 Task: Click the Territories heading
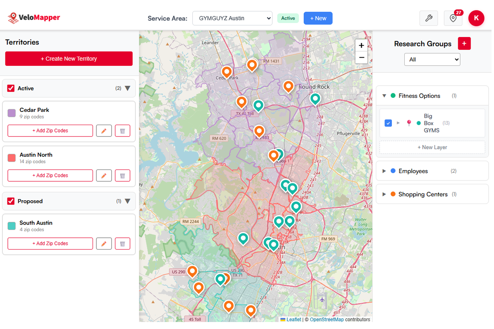pos(22,42)
